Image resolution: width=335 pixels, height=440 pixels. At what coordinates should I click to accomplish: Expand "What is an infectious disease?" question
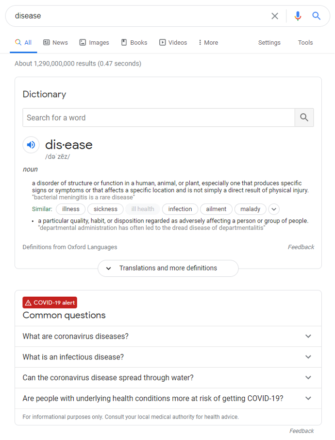click(x=168, y=357)
